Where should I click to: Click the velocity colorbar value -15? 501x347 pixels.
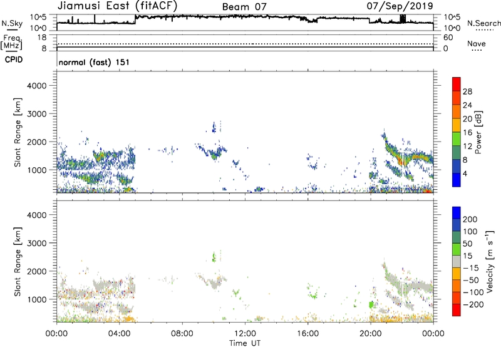click(471, 267)
